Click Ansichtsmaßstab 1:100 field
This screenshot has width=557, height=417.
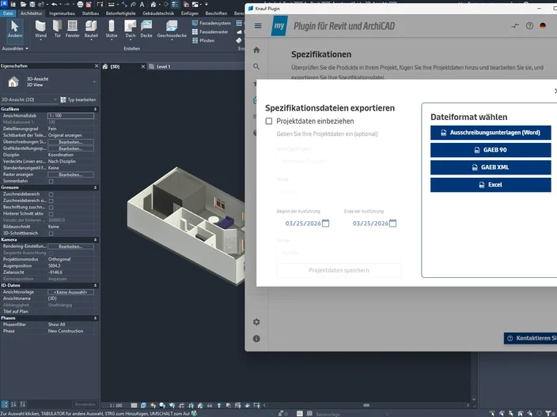tap(70, 115)
